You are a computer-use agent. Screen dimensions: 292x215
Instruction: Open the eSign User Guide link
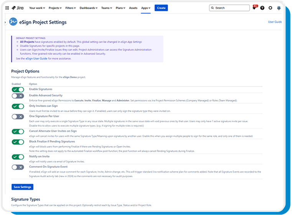click(36, 59)
